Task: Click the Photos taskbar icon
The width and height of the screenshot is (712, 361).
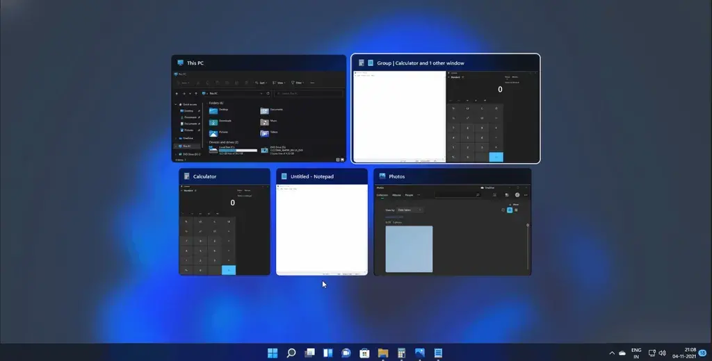Action: coord(419,353)
